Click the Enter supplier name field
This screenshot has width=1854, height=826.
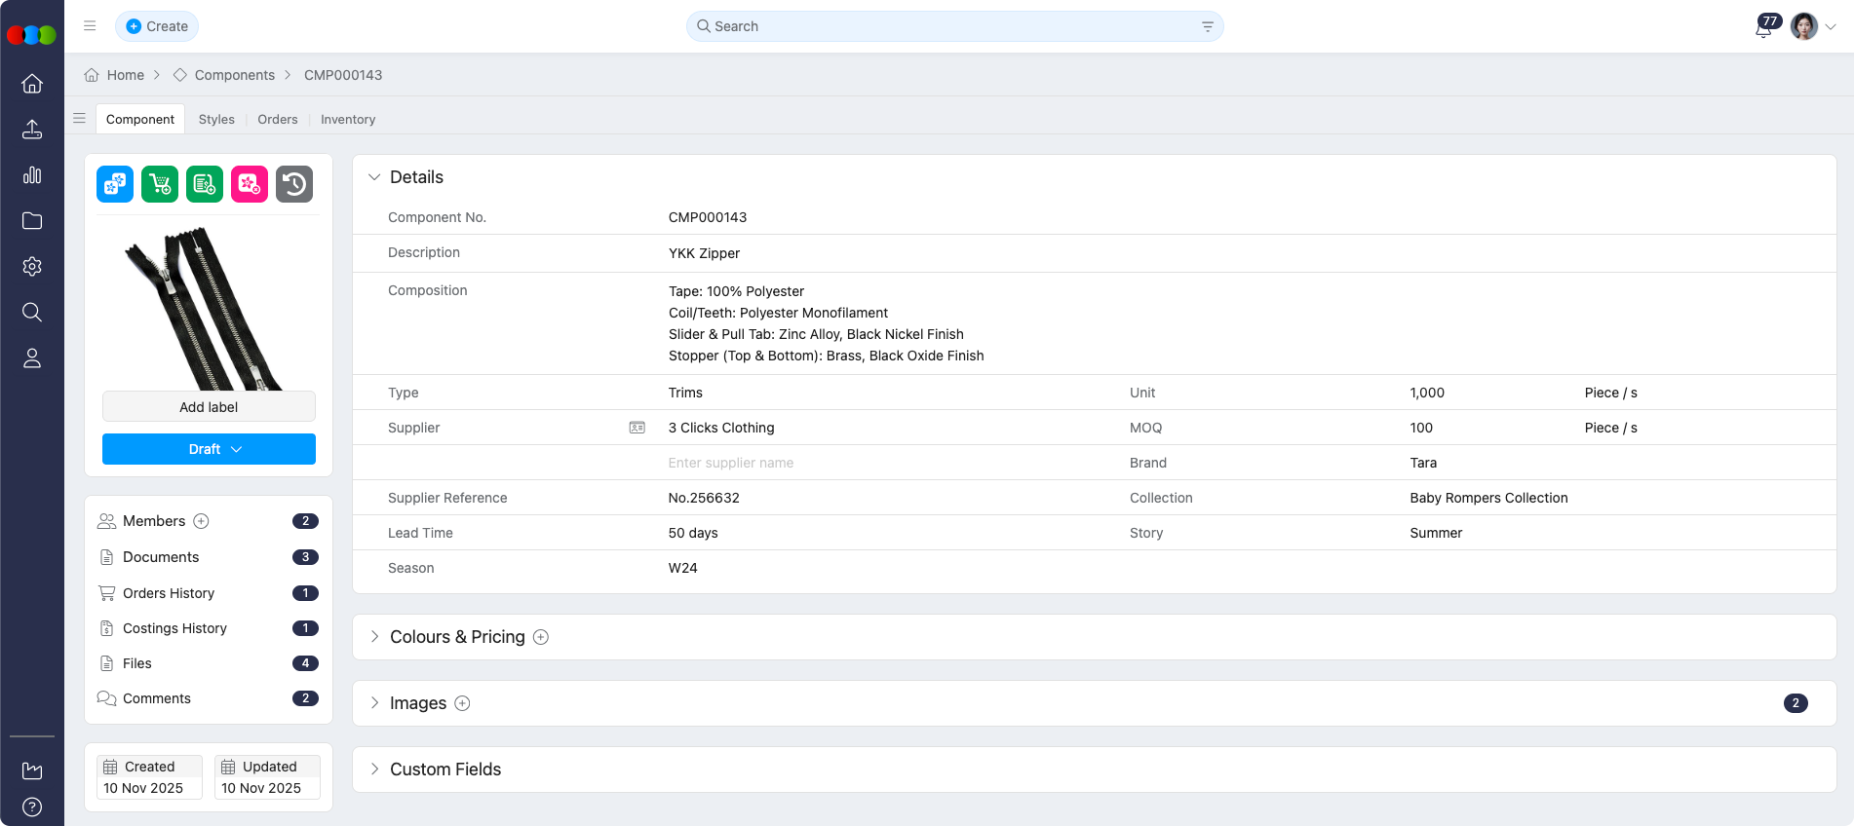[x=877, y=463]
